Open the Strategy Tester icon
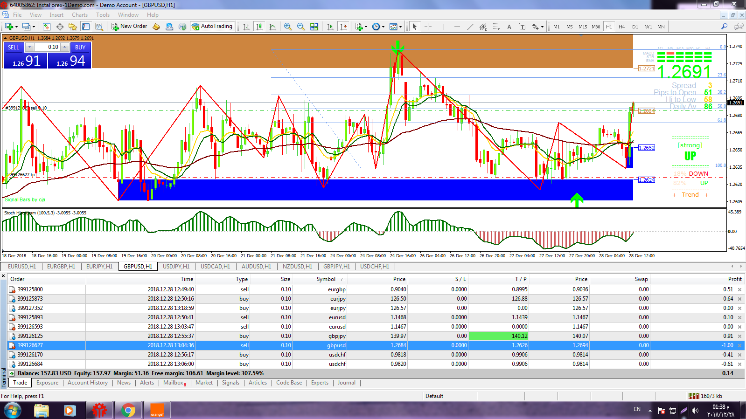 99,27
